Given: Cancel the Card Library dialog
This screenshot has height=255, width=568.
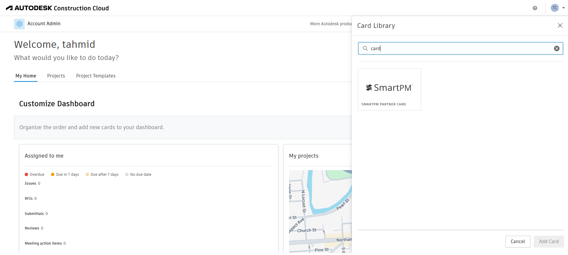Looking at the screenshot, I should [518, 242].
